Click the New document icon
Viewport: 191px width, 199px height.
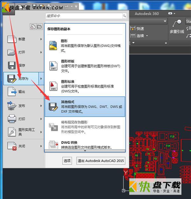pyautogui.click(x=12, y=39)
